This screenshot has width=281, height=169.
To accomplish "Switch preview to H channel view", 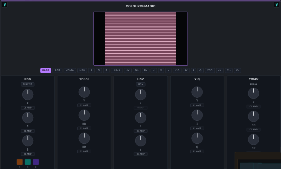I will [x=154, y=71].
